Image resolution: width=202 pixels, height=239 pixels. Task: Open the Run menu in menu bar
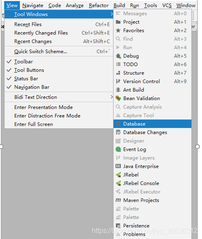point(134,6)
